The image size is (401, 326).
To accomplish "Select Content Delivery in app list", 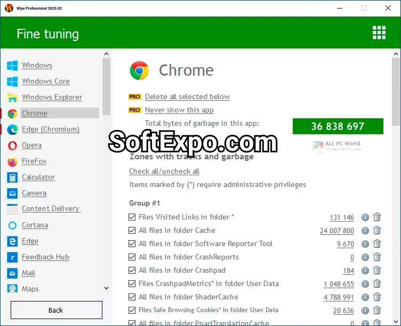I will [51, 209].
